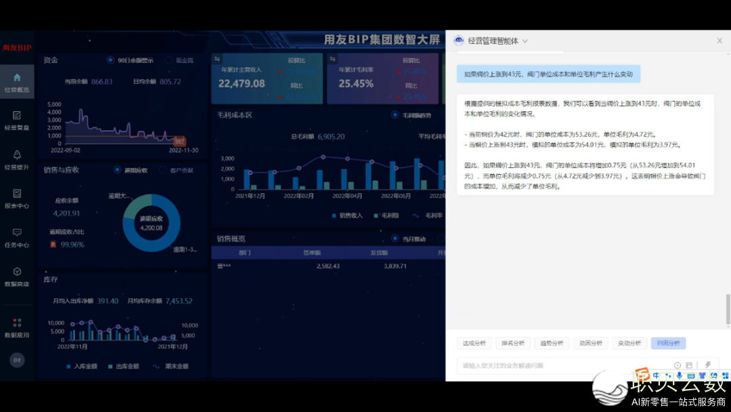The image size is (731, 412).
Task: Click the 总毛利额 value 6,905.20
Action: [x=331, y=137]
